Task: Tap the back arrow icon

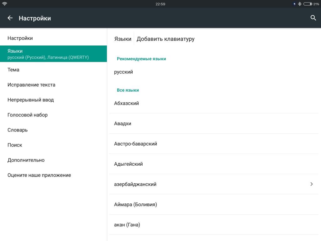Action: pos(10,18)
